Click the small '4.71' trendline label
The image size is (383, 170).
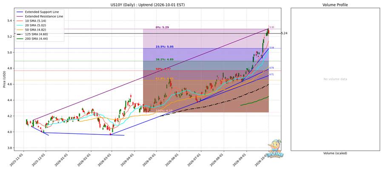pos(272,74)
